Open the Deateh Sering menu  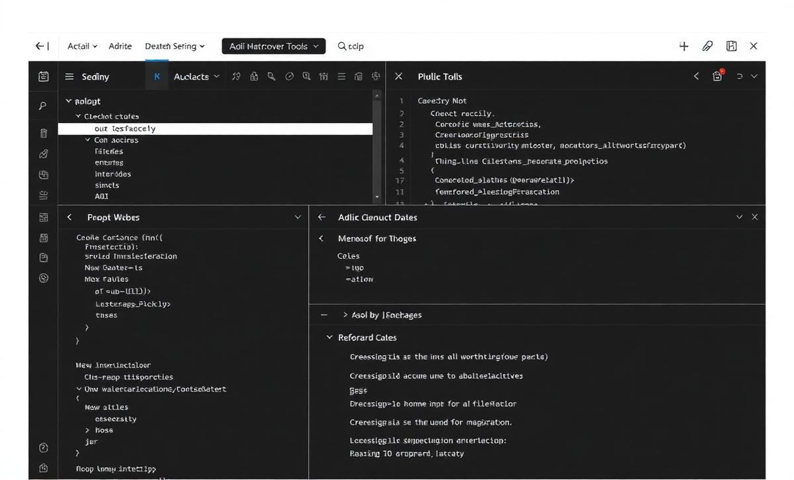(175, 46)
